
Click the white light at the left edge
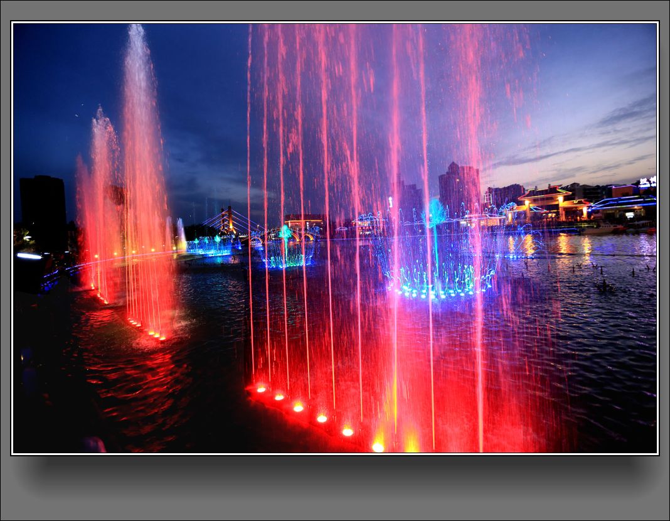click(x=29, y=256)
